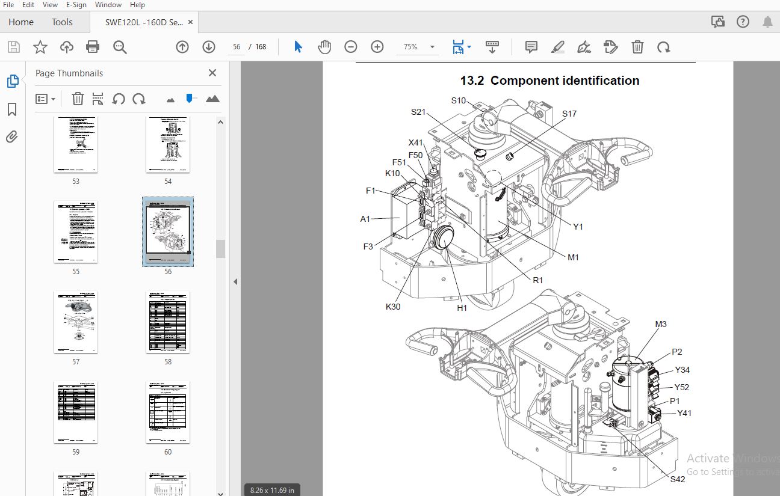Open the Attachments paperclip panel
This screenshot has width=780, height=496.
pyautogui.click(x=12, y=136)
